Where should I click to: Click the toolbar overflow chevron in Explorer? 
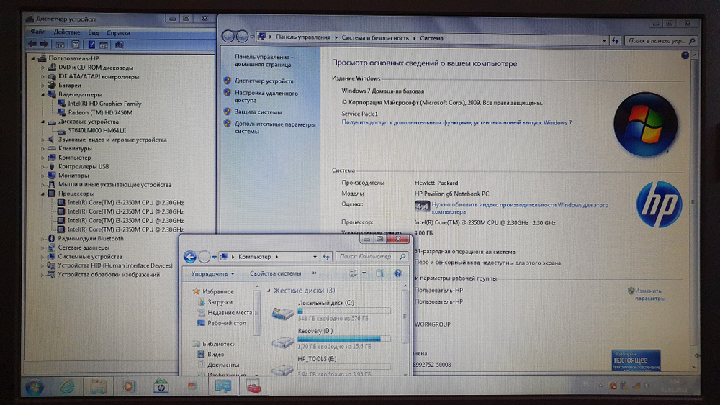(x=315, y=273)
